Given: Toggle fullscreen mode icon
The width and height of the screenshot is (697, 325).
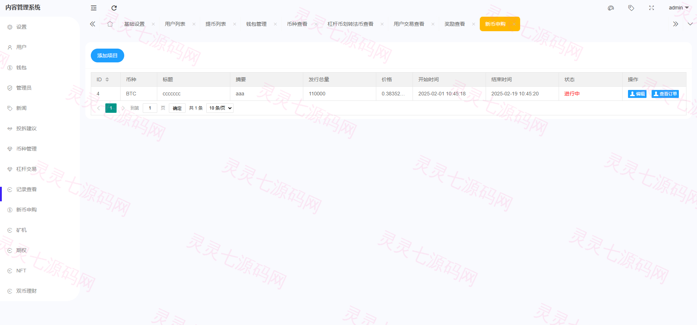Looking at the screenshot, I should (x=652, y=8).
